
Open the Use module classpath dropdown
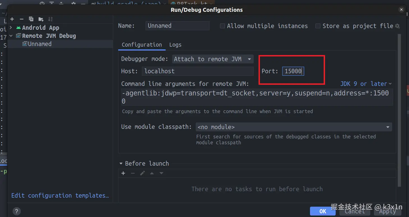point(294,127)
